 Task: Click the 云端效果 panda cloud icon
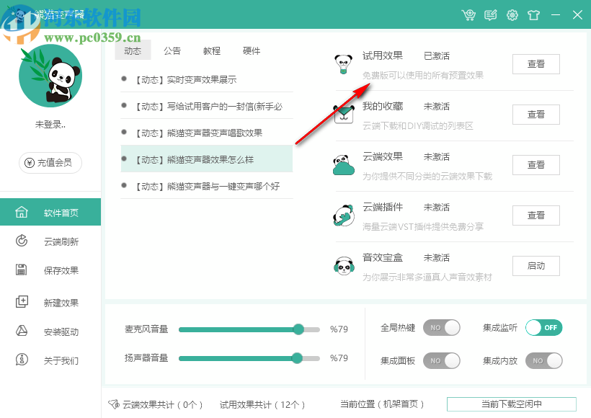pos(344,165)
